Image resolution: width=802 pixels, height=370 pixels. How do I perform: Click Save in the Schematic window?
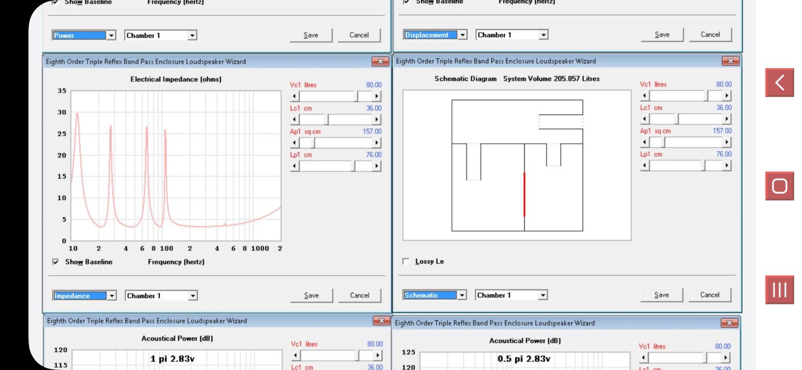[662, 295]
